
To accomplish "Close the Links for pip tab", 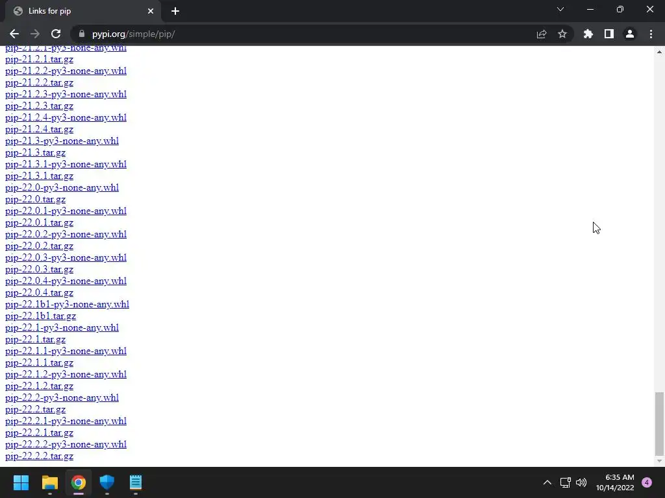I will click(151, 11).
